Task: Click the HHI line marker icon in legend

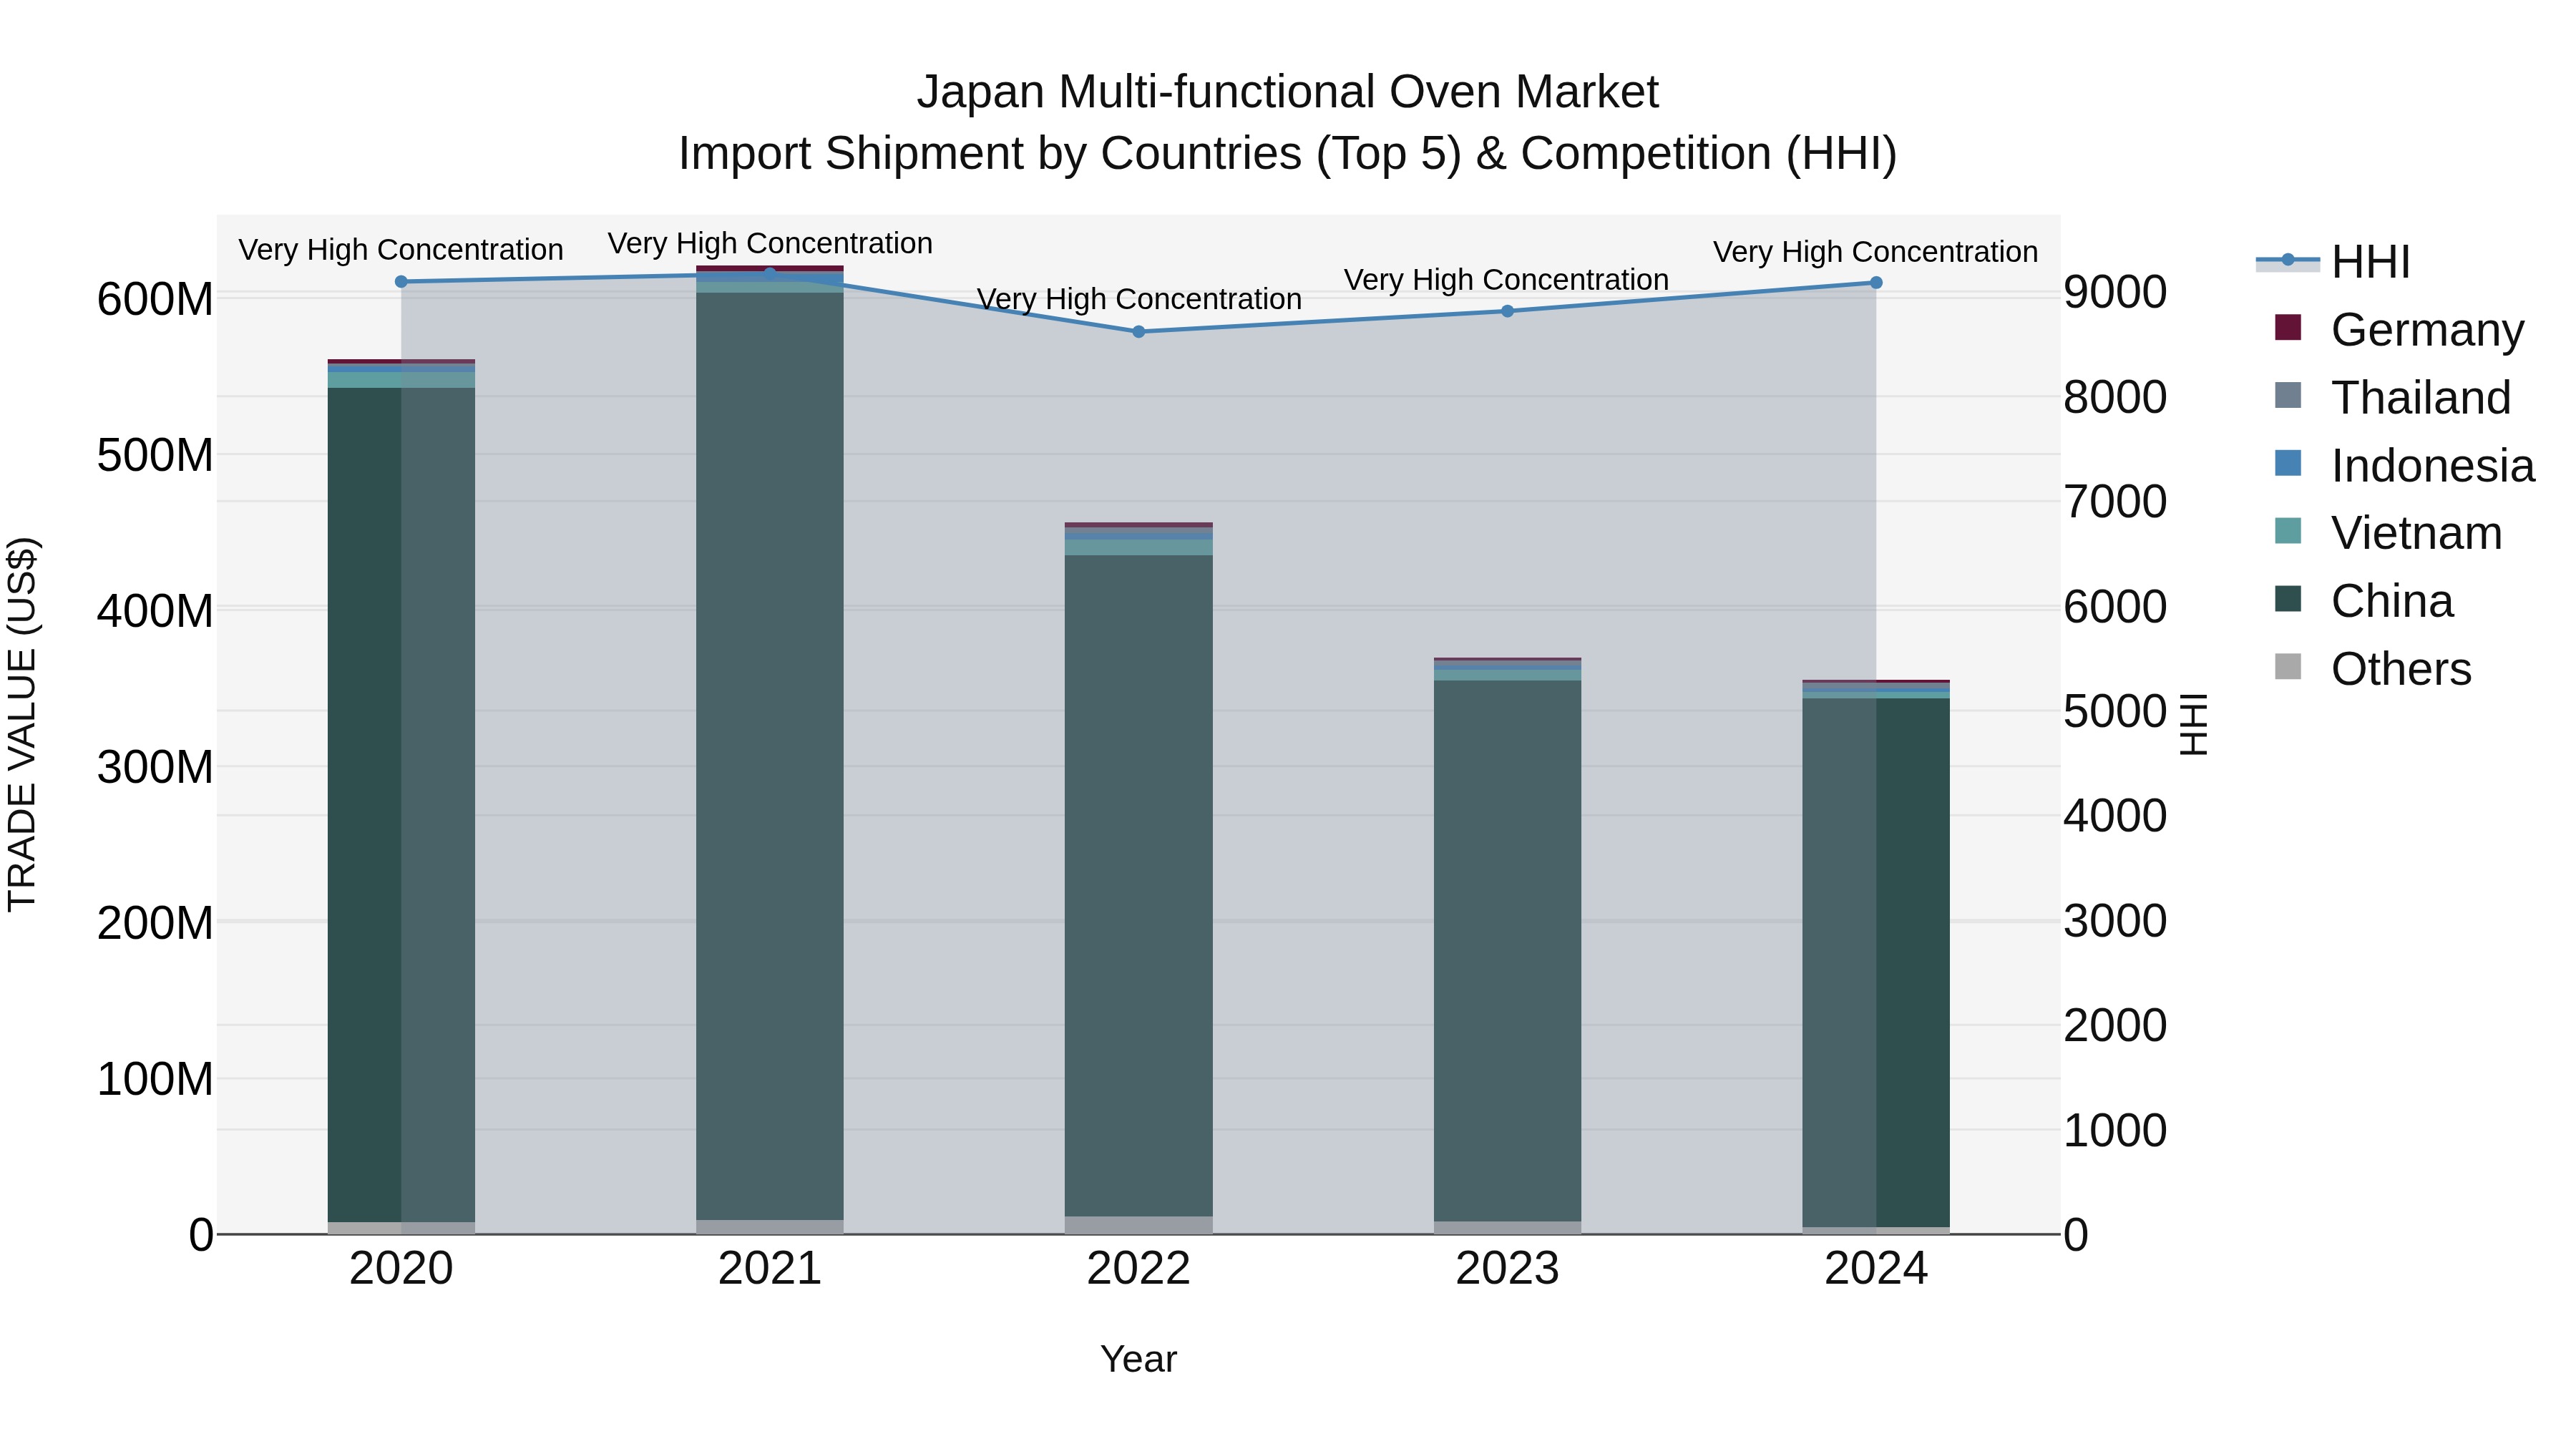Action: [x=2288, y=260]
